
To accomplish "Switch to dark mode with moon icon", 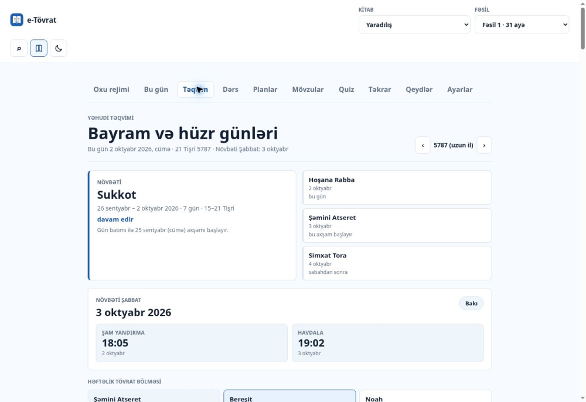I will pos(58,48).
